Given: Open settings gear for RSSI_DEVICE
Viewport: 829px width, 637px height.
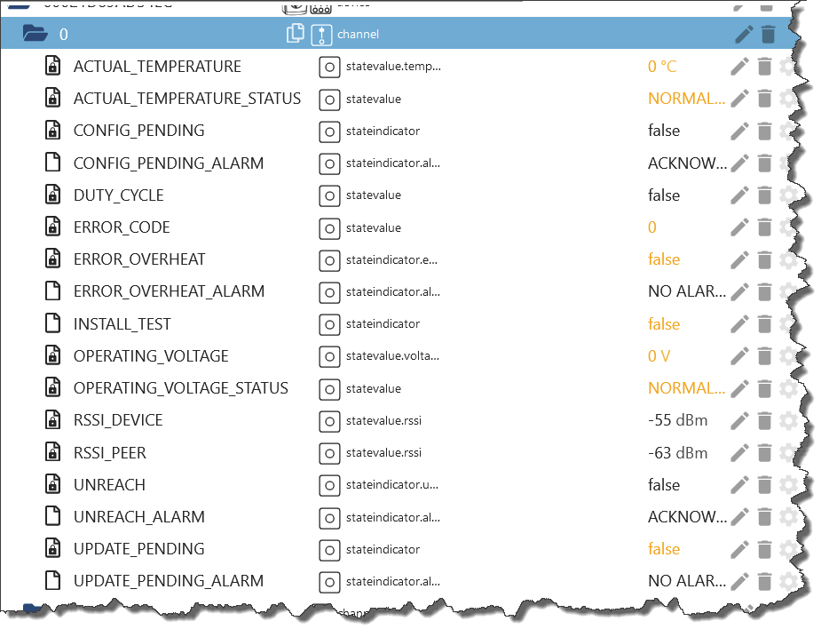Looking at the screenshot, I should (787, 421).
